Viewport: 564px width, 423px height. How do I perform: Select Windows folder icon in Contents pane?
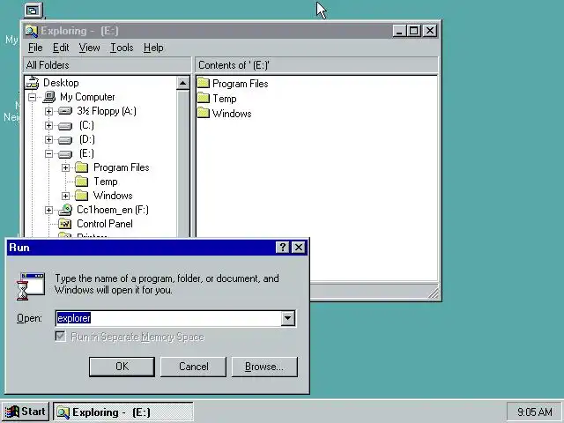[x=204, y=113]
